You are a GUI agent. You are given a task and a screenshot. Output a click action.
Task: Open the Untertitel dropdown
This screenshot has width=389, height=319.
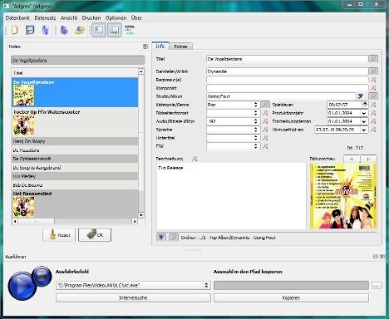233,138
